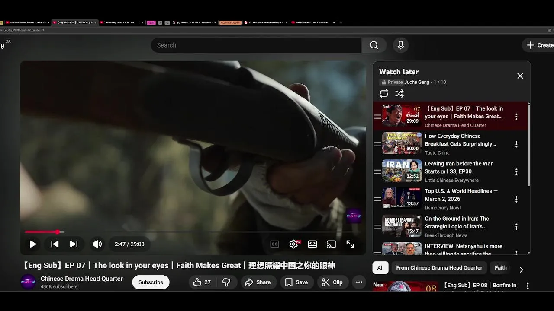Open options for Chinese Breakfast playlist item
This screenshot has width=554, height=311.
pyautogui.click(x=516, y=144)
